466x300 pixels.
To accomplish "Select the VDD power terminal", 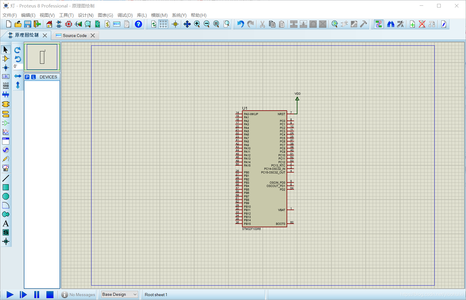I will (297, 99).
